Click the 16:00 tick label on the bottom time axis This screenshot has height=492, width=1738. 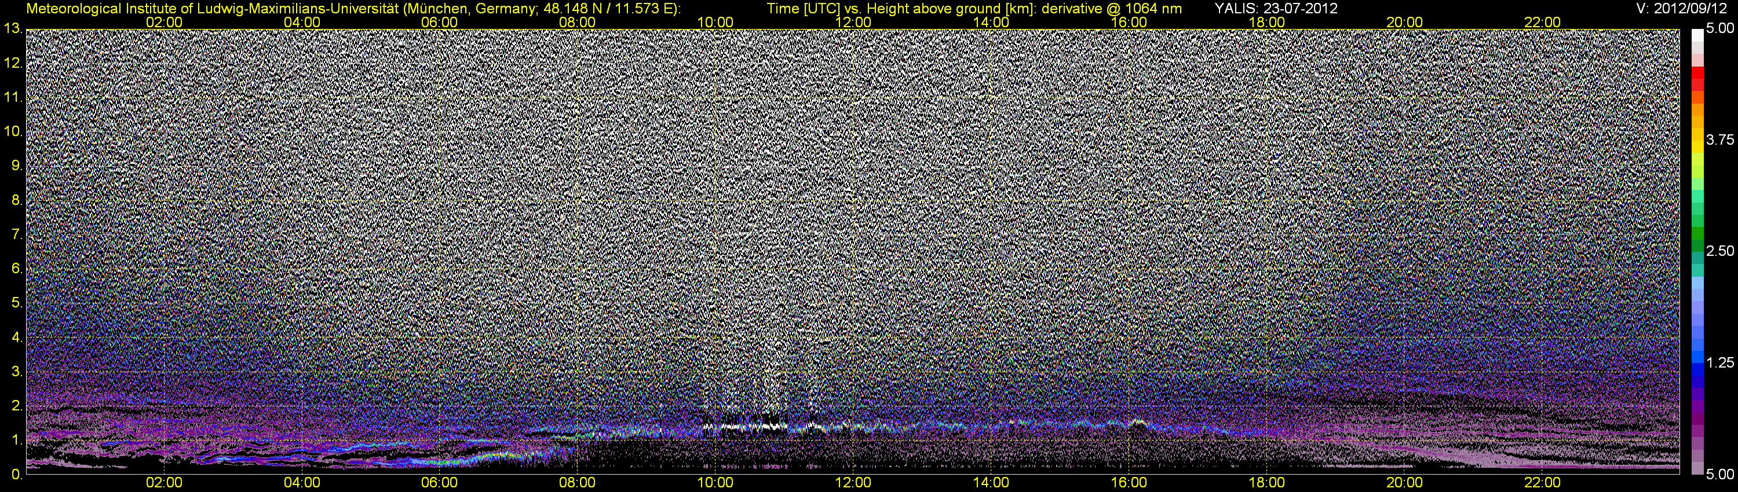click(1129, 483)
